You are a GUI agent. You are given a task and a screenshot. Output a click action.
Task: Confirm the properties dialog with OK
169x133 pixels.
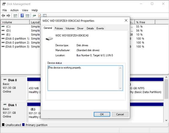102,114
